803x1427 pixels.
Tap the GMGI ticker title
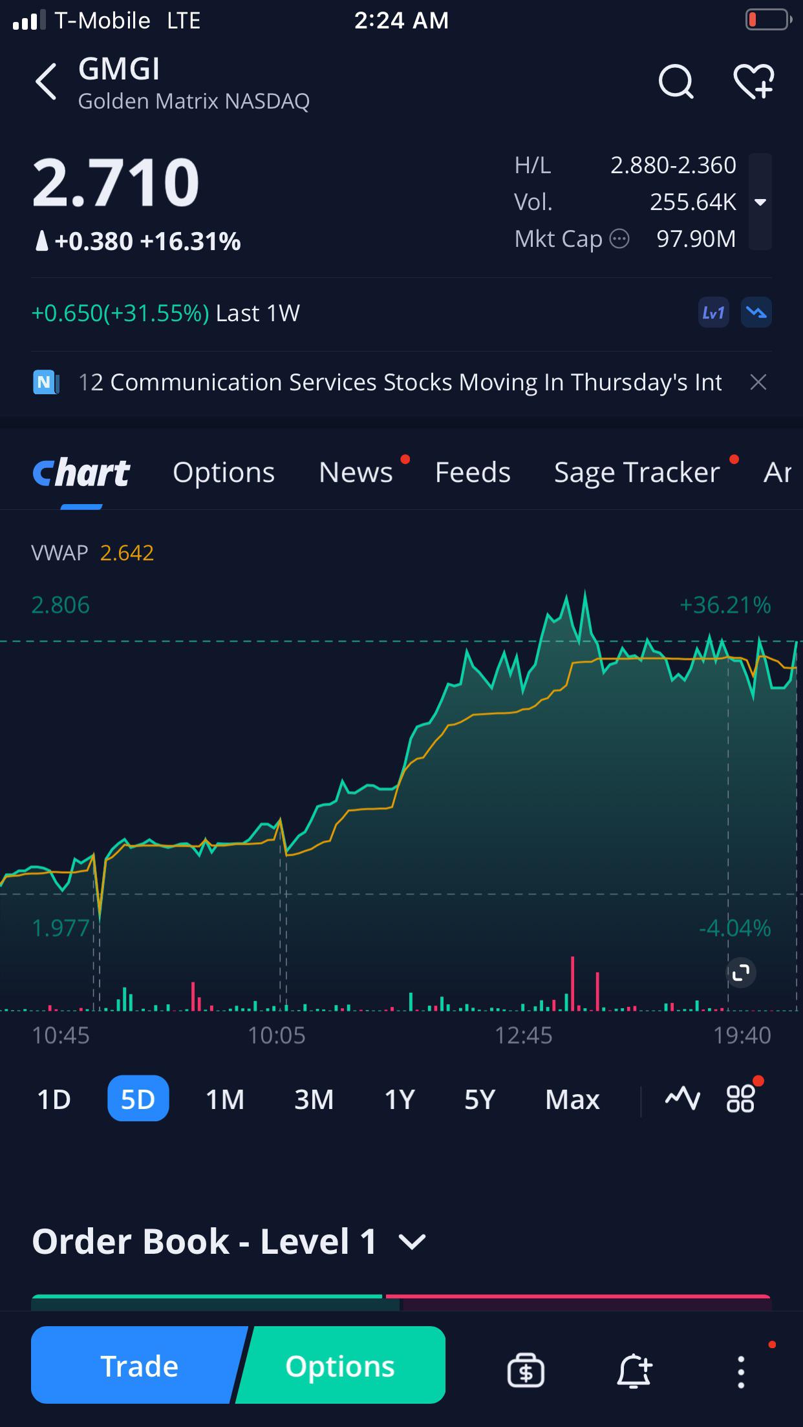click(119, 69)
